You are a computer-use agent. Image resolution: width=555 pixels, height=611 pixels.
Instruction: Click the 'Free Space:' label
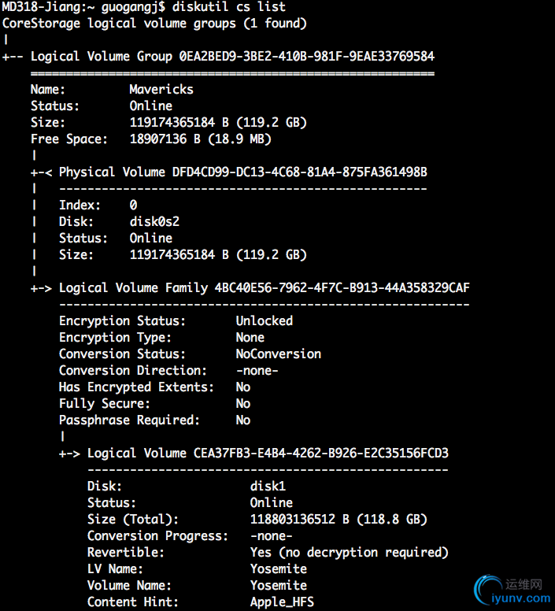(x=69, y=139)
